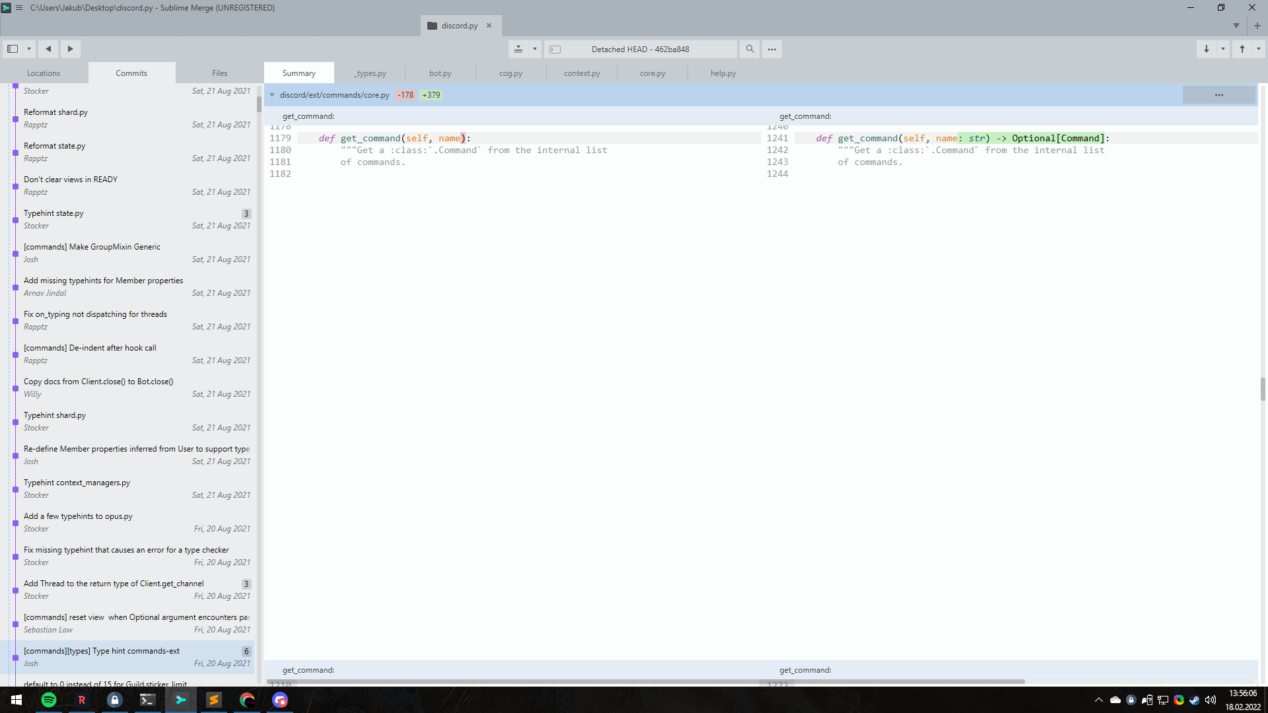Click the horizontal scrollbar of diff view
The height and width of the screenshot is (713, 1268).
point(646,681)
